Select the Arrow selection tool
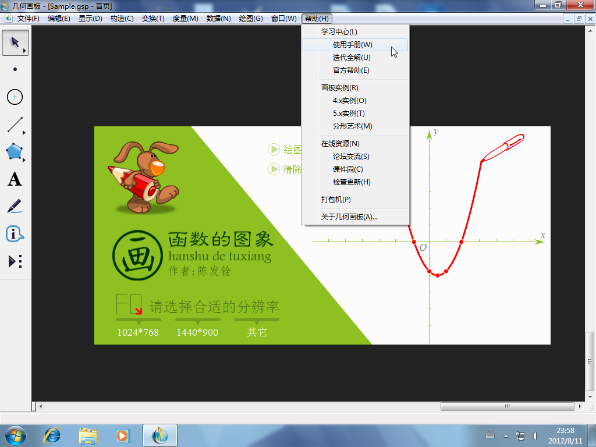The width and height of the screenshot is (596, 447). tap(15, 43)
